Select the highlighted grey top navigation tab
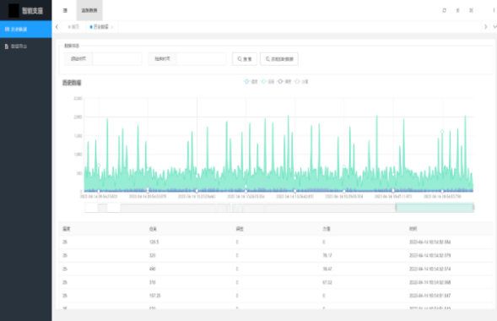 coord(89,10)
